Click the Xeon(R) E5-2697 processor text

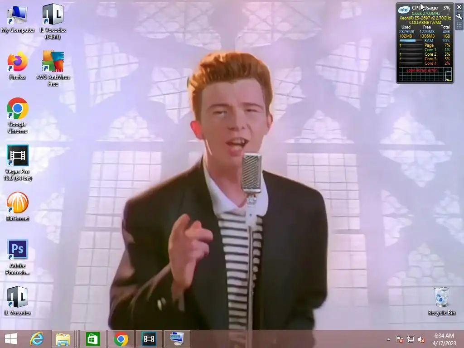pos(425,18)
